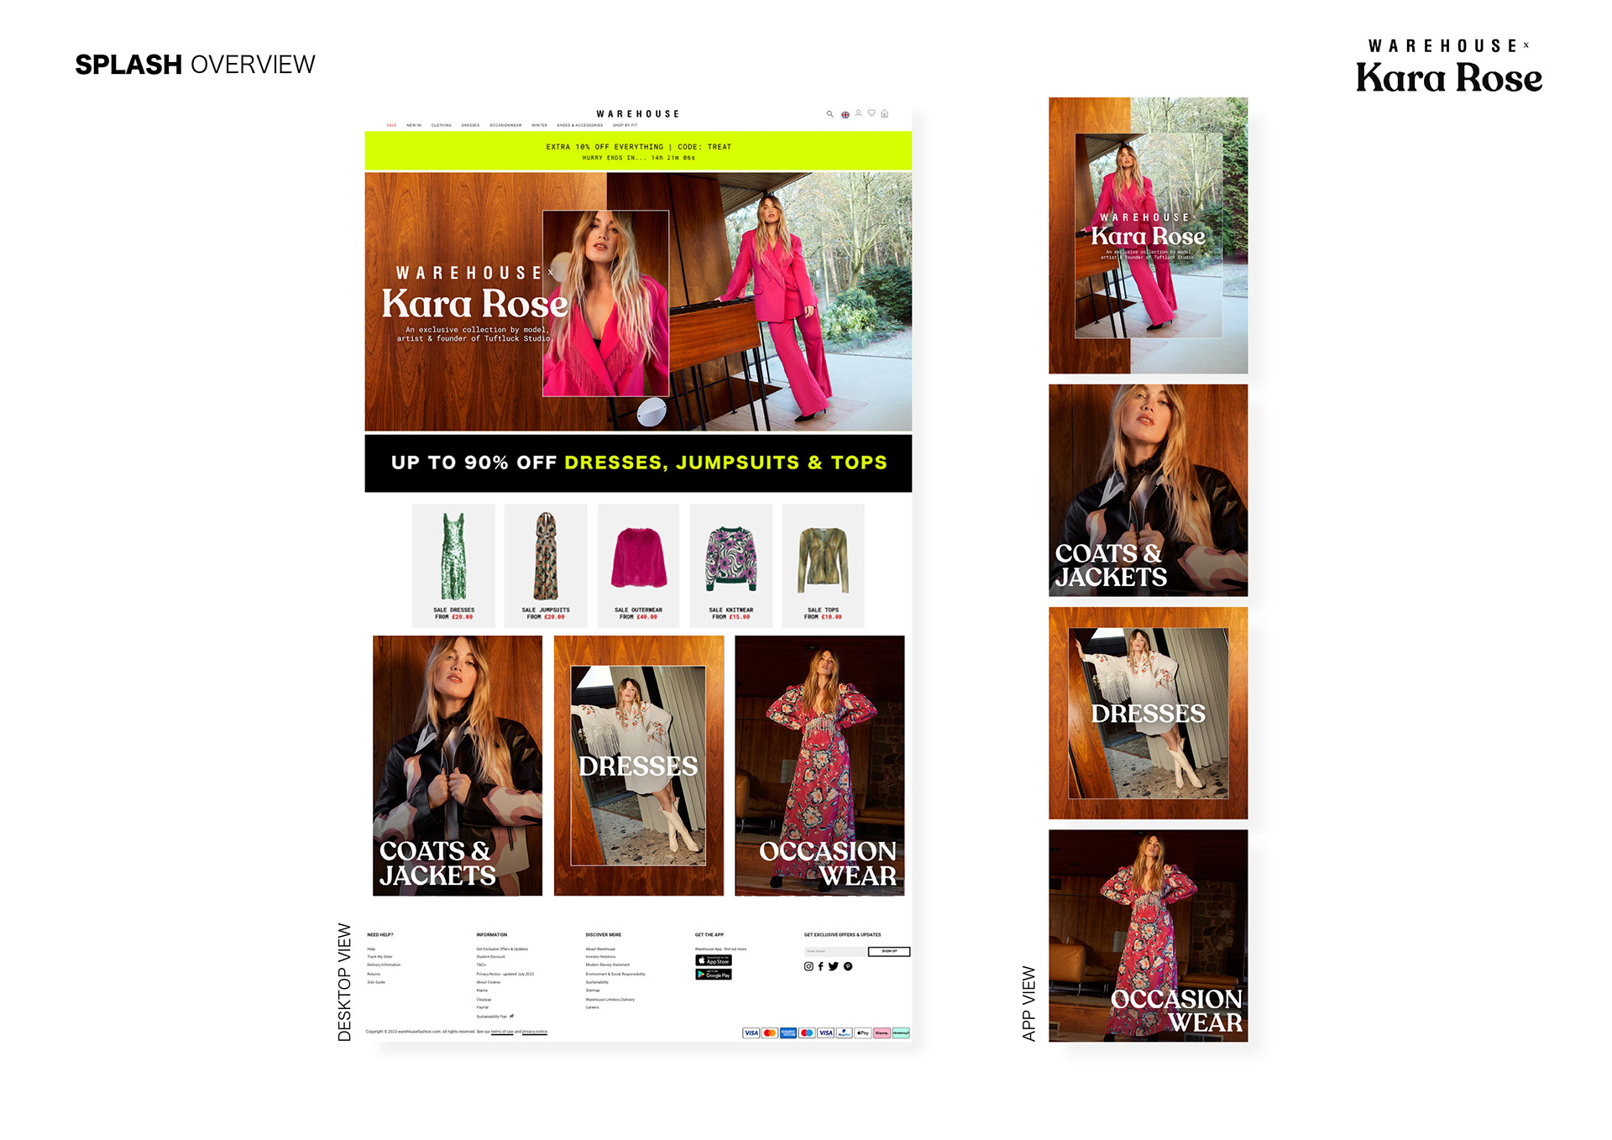Open the NEW IN menu item
The width and height of the screenshot is (1612, 1140).
[x=414, y=125]
